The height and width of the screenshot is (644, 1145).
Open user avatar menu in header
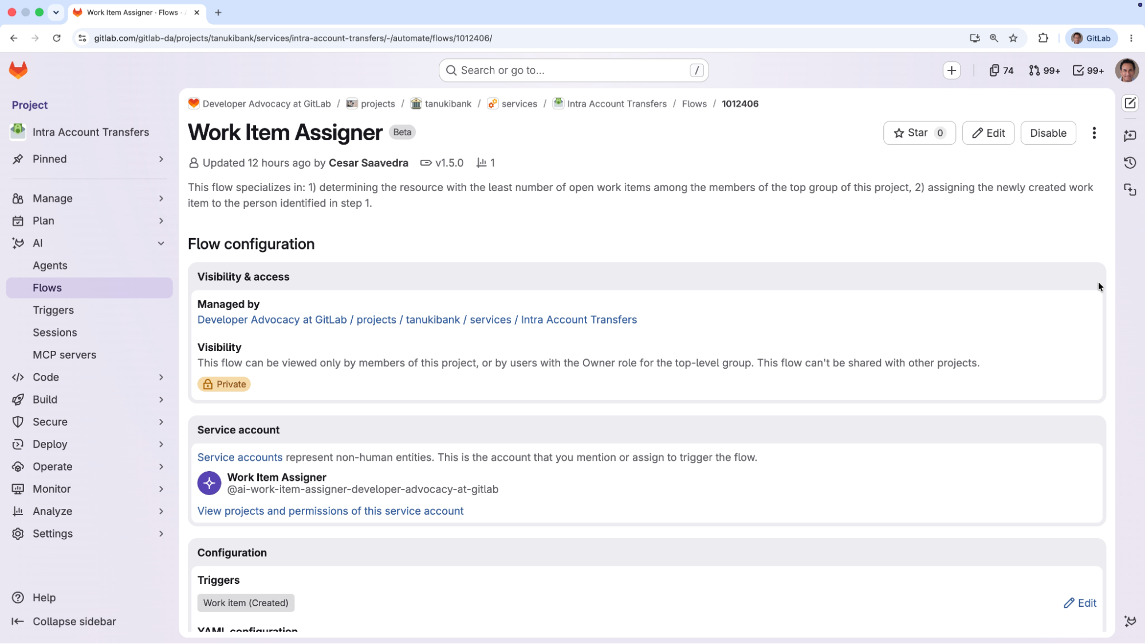tap(1126, 70)
